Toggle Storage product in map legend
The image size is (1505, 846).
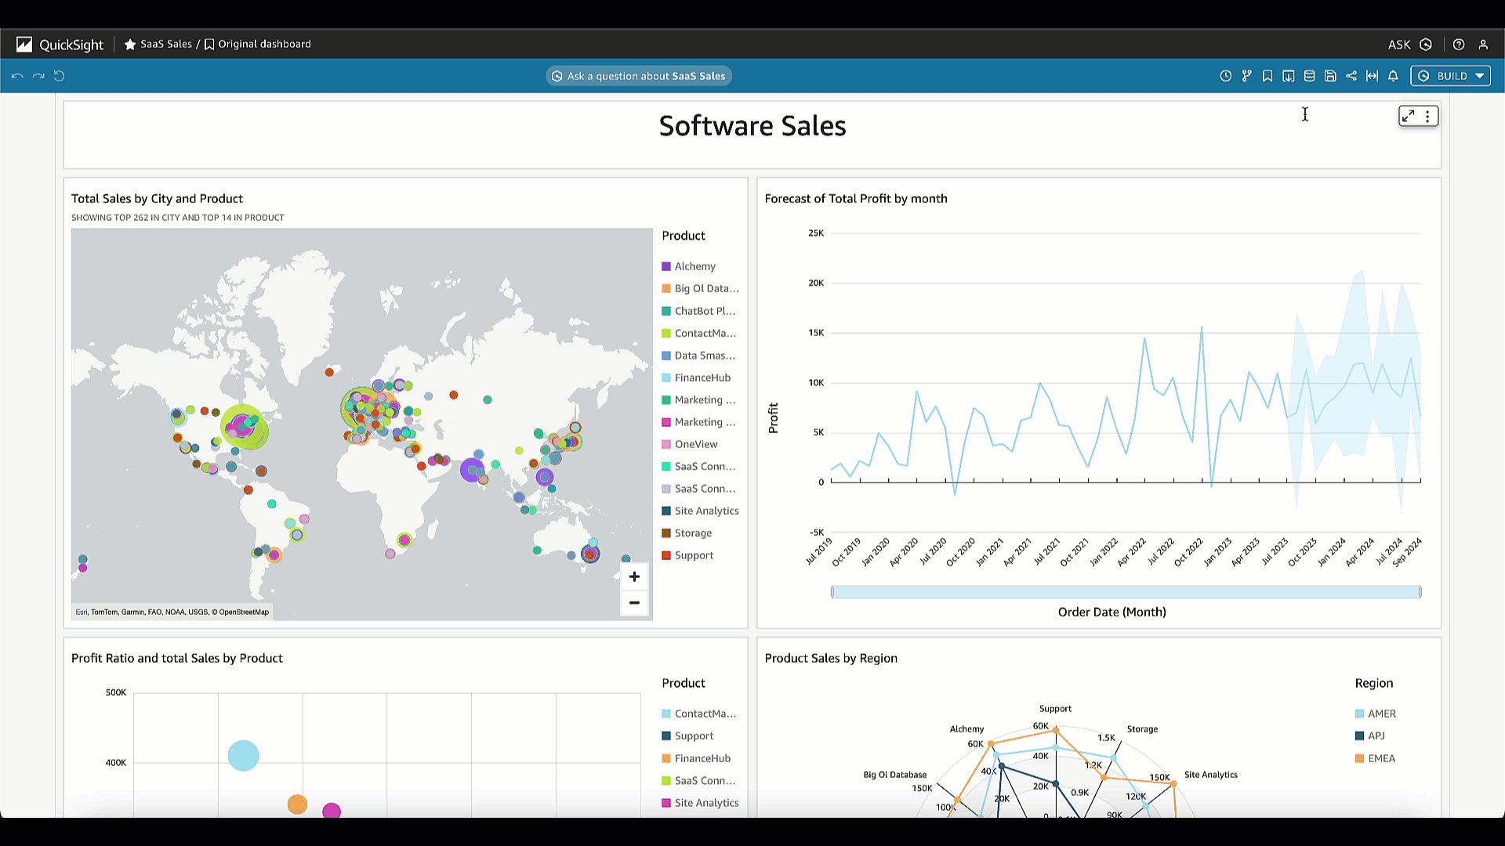[x=693, y=533]
